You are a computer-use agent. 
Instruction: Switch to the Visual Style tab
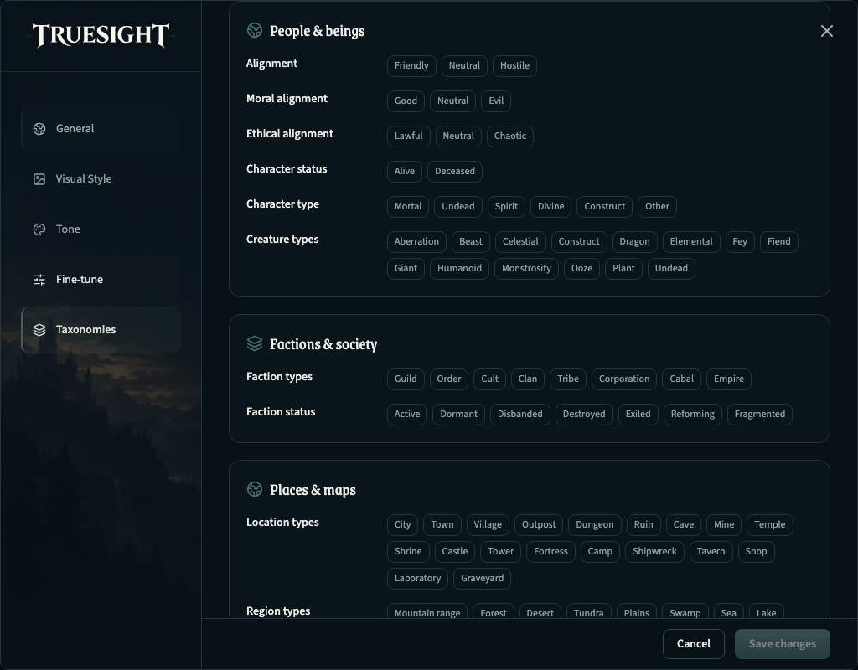coord(101,179)
